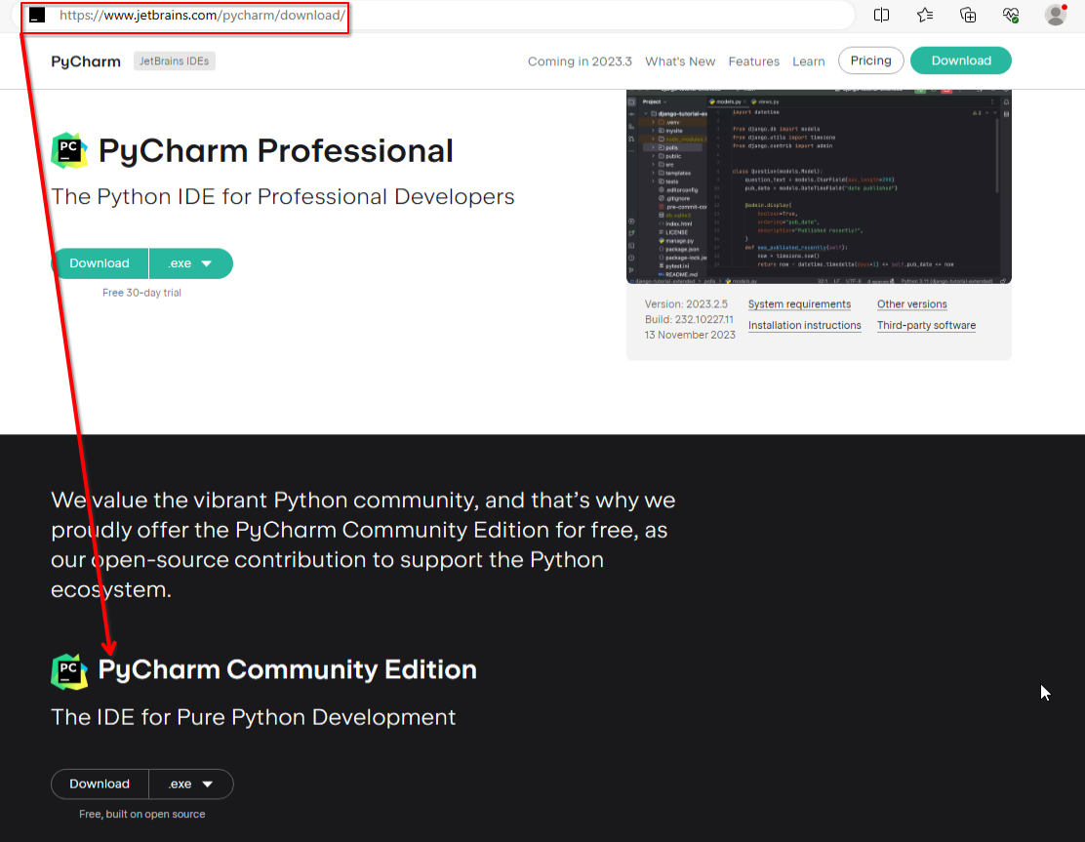Open the Features menu item
This screenshot has height=842, width=1085.
pos(753,60)
